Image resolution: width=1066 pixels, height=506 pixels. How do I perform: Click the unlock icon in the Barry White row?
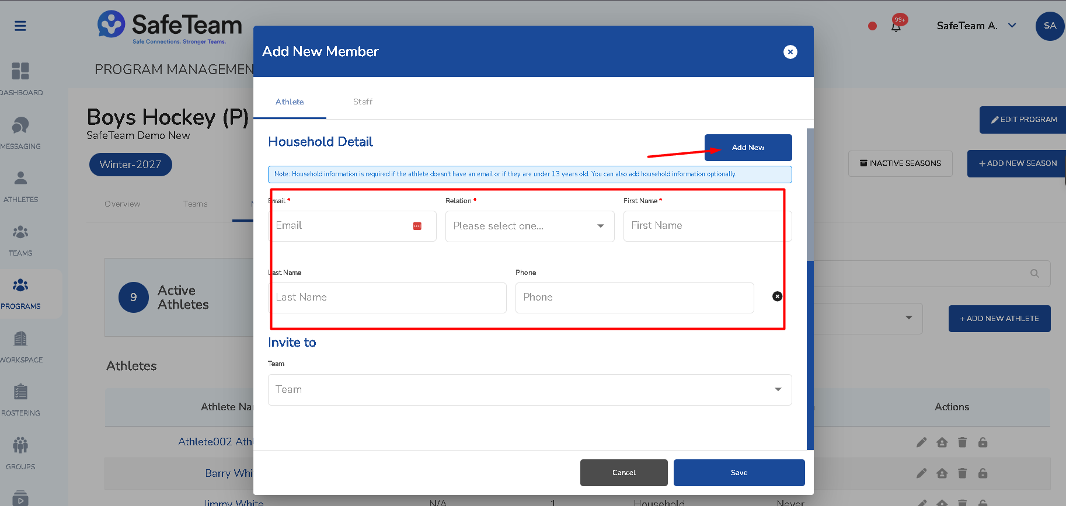(983, 473)
